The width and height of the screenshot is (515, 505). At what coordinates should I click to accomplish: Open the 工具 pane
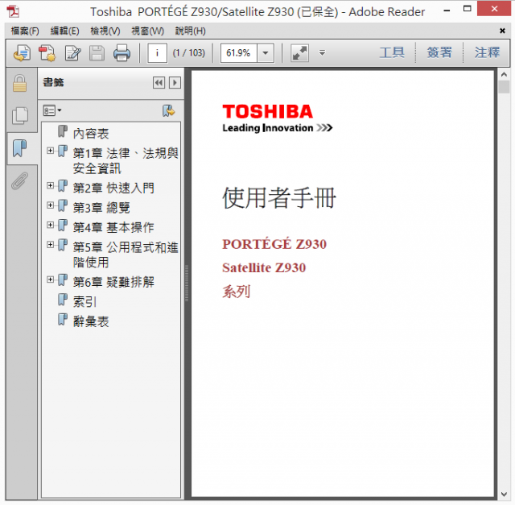pyautogui.click(x=392, y=52)
